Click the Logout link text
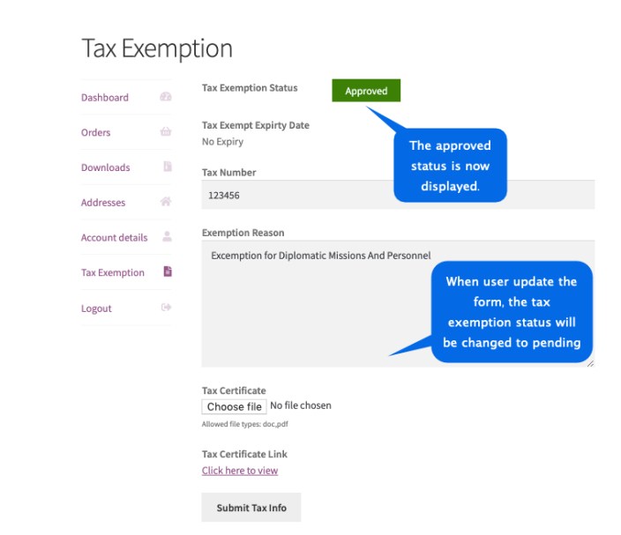 click(x=96, y=308)
